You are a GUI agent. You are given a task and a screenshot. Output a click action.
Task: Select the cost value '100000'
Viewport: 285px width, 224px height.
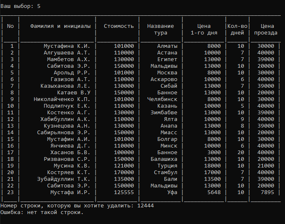[124, 153]
